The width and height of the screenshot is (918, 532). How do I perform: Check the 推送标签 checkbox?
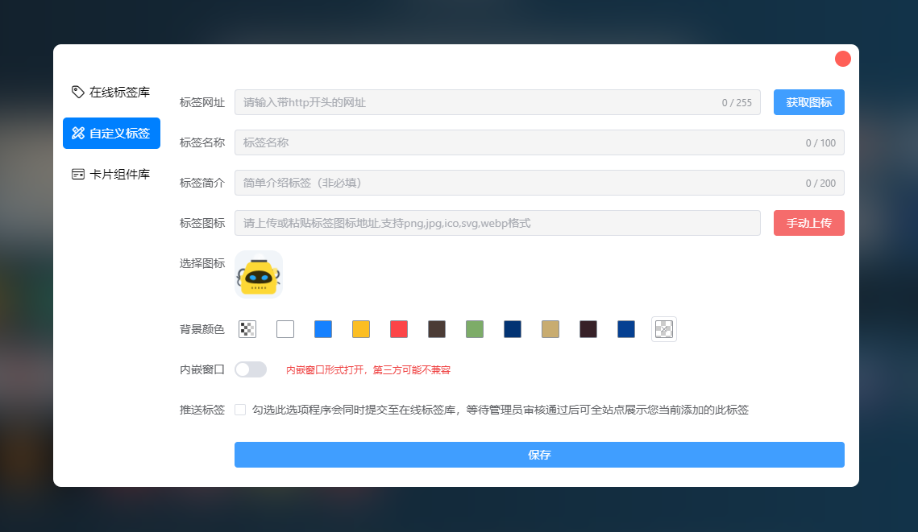(240, 410)
